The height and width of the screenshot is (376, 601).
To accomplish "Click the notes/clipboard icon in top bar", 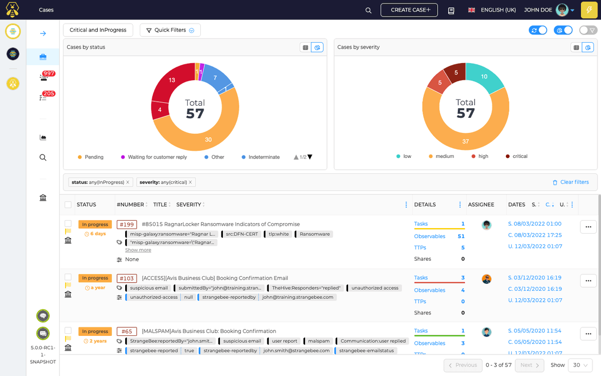I will [451, 10].
